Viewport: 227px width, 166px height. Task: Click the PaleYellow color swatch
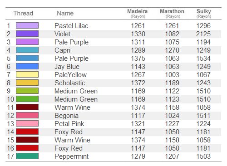(27, 74)
